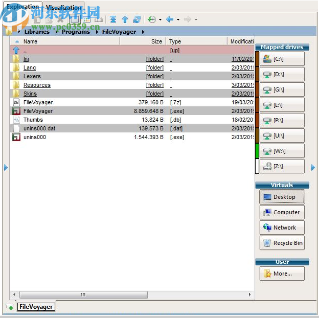Collapse left side panel with blue arrow

pyautogui.click(x=6, y=168)
